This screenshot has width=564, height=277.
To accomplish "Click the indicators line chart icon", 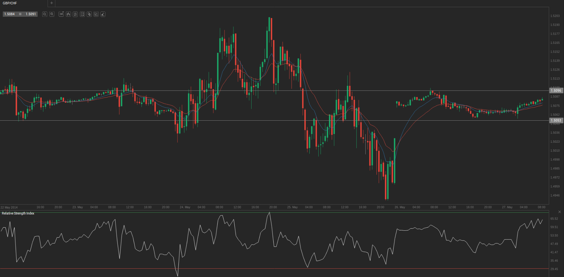I will [x=82, y=14].
